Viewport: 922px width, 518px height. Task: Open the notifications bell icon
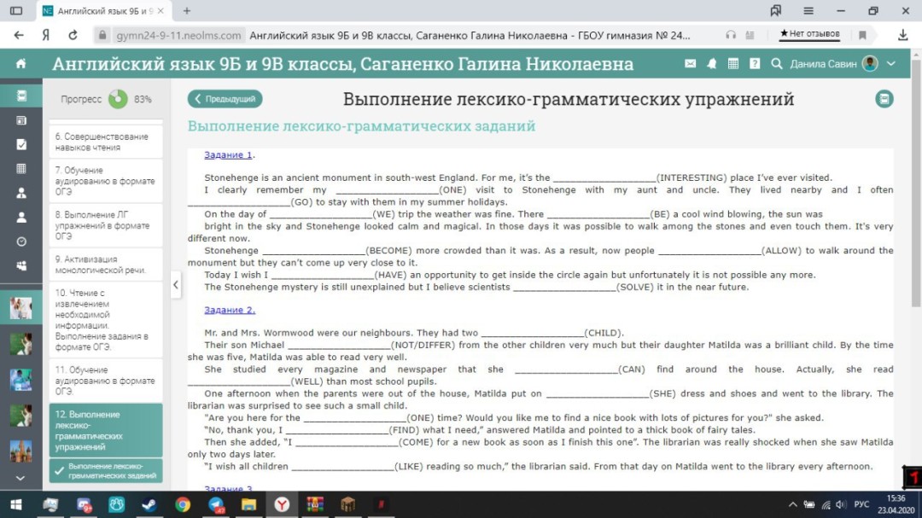tap(712, 64)
